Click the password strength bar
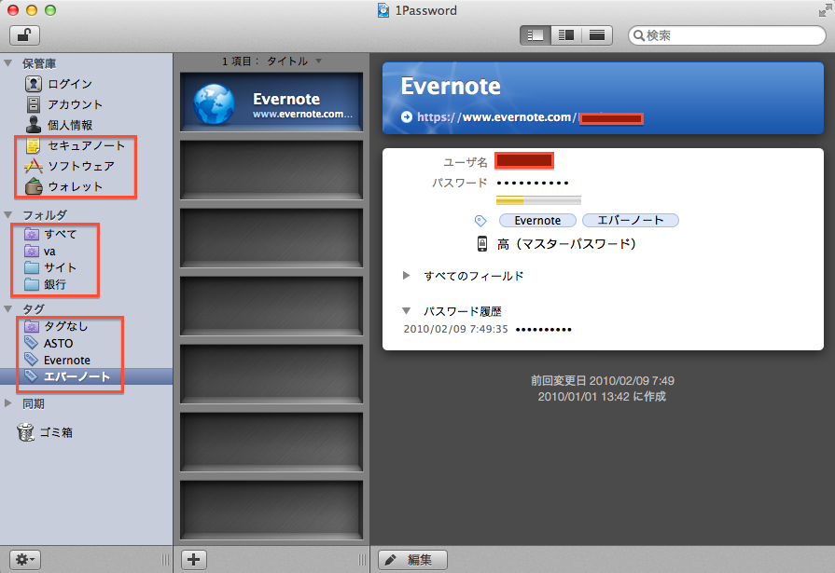Screen dimensions: 835x573 click(538, 200)
